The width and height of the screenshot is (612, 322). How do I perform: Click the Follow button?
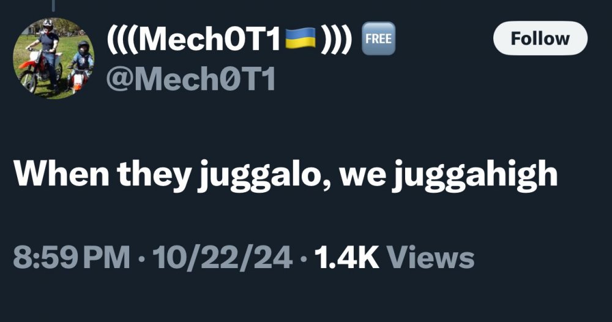click(540, 38)
